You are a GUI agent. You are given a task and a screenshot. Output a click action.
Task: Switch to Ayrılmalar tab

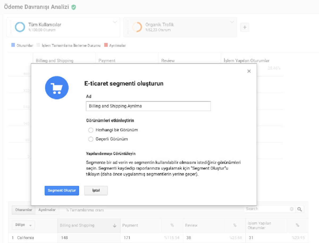point(47,210)
